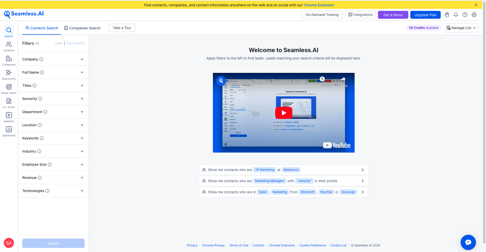This screenshot has height=252, width=486.
Task: Switch to the Companies Search tab
Action: (x=82, y=28)
